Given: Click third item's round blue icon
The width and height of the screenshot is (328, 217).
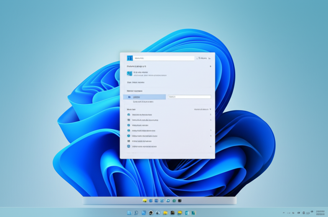Looking at the screenshot, I should point(128,125).
